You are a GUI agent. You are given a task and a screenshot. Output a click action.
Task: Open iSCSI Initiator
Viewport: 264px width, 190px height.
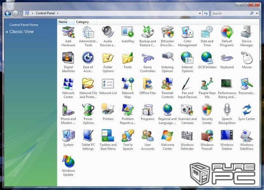click(x=207, y=61)
